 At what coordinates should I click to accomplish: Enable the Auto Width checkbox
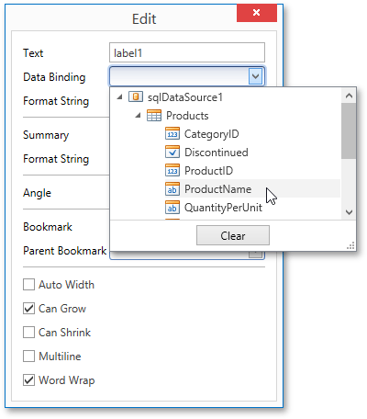point(28,285)
